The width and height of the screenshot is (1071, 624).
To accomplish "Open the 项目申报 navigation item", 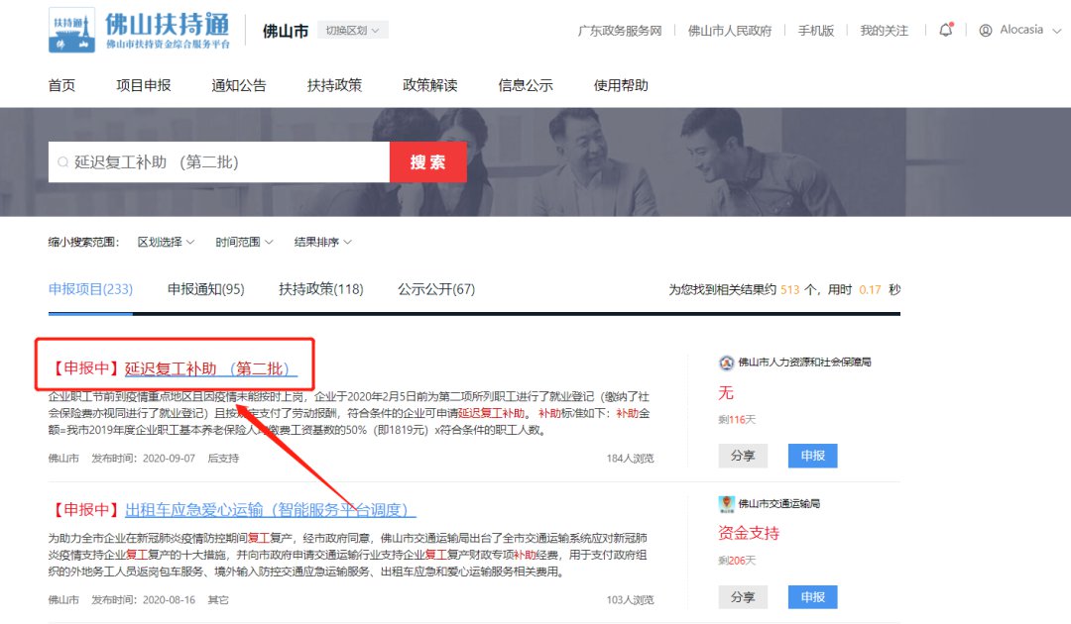I will click(144, 85).
